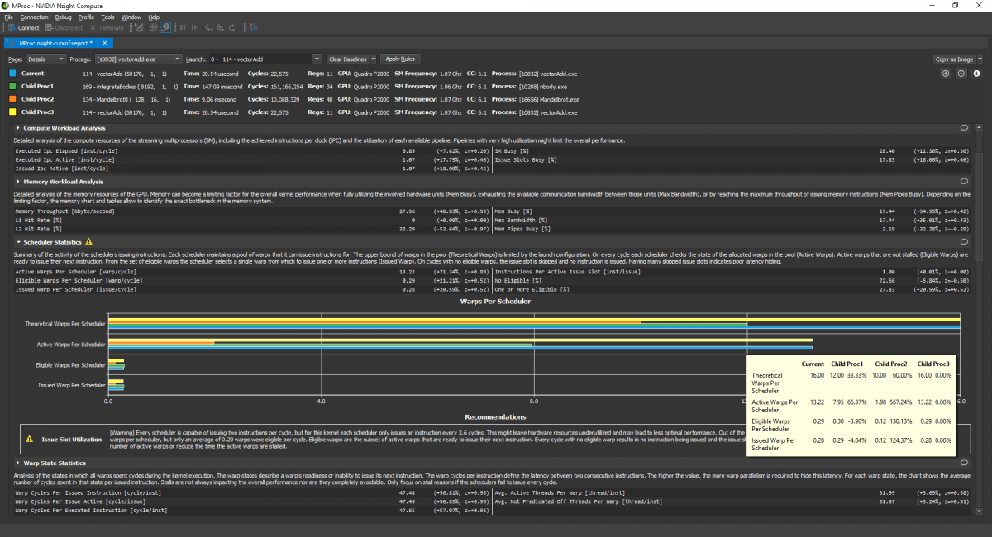
Task: Click the SM Busy [%] metric row
Action: point(732,151)
